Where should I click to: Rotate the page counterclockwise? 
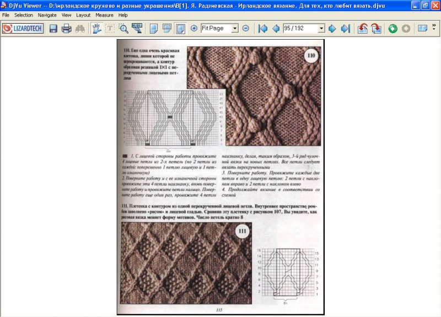[363, 29]
